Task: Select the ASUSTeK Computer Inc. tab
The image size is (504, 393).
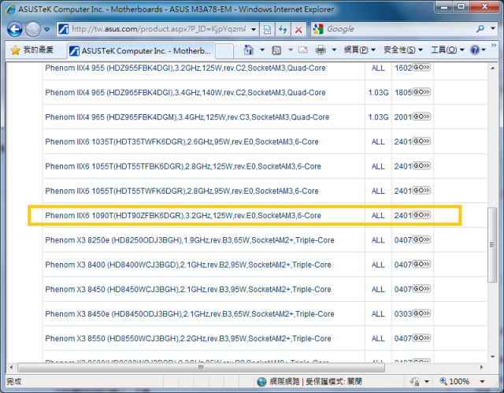Action: pos(141,50)
